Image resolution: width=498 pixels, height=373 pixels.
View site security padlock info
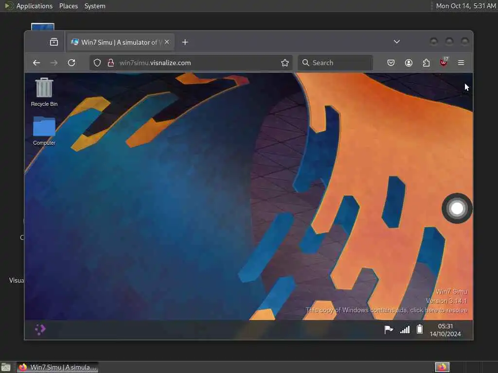click(110, 63)
